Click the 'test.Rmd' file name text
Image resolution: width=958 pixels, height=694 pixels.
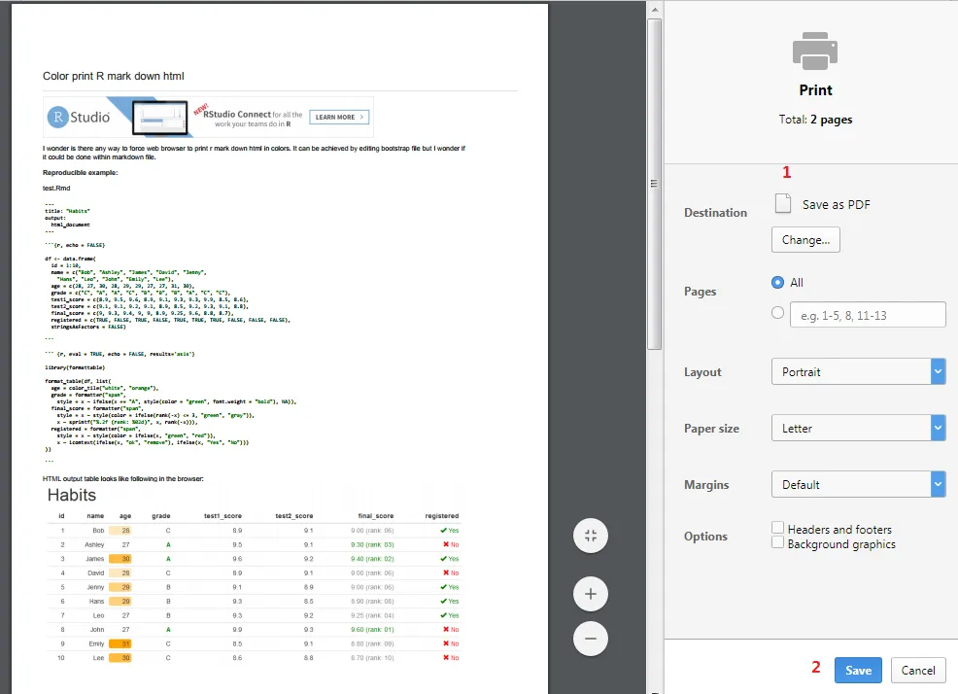click(x=56, y=188)
